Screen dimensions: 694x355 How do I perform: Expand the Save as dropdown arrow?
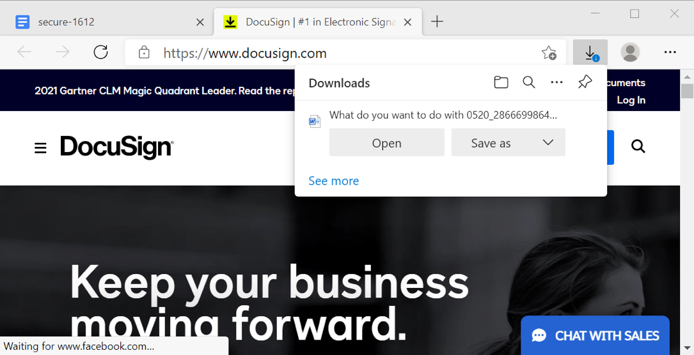548,142
